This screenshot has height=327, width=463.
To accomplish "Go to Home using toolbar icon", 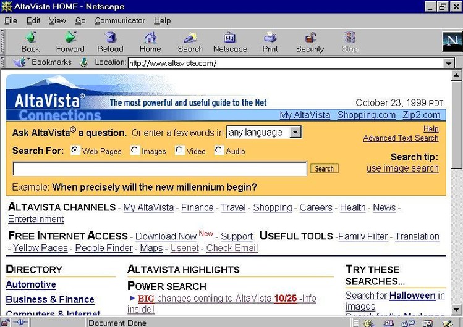I will coord(150,38).
